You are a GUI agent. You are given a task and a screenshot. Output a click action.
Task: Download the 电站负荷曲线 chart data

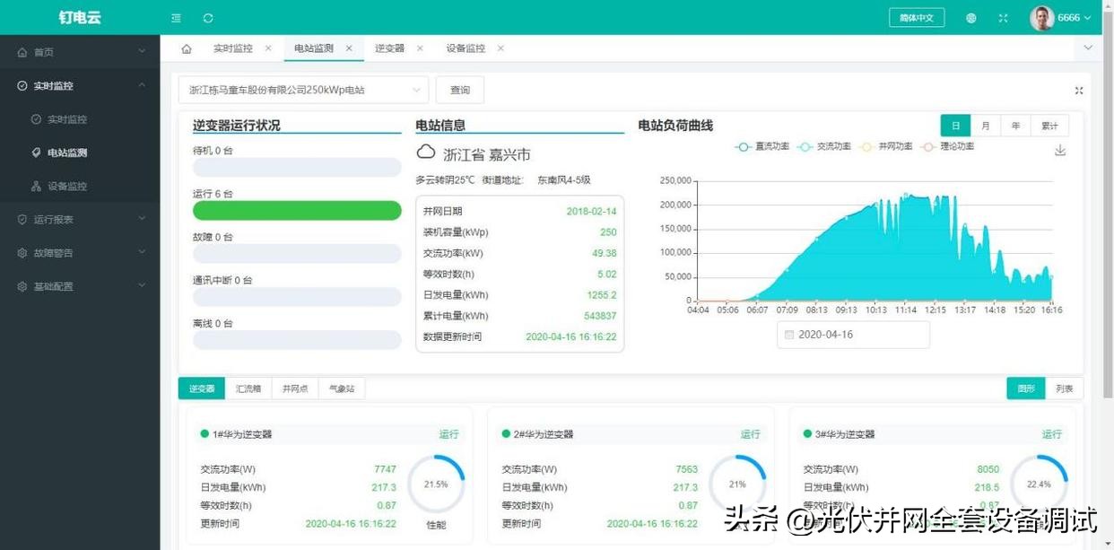point(1060,151)
